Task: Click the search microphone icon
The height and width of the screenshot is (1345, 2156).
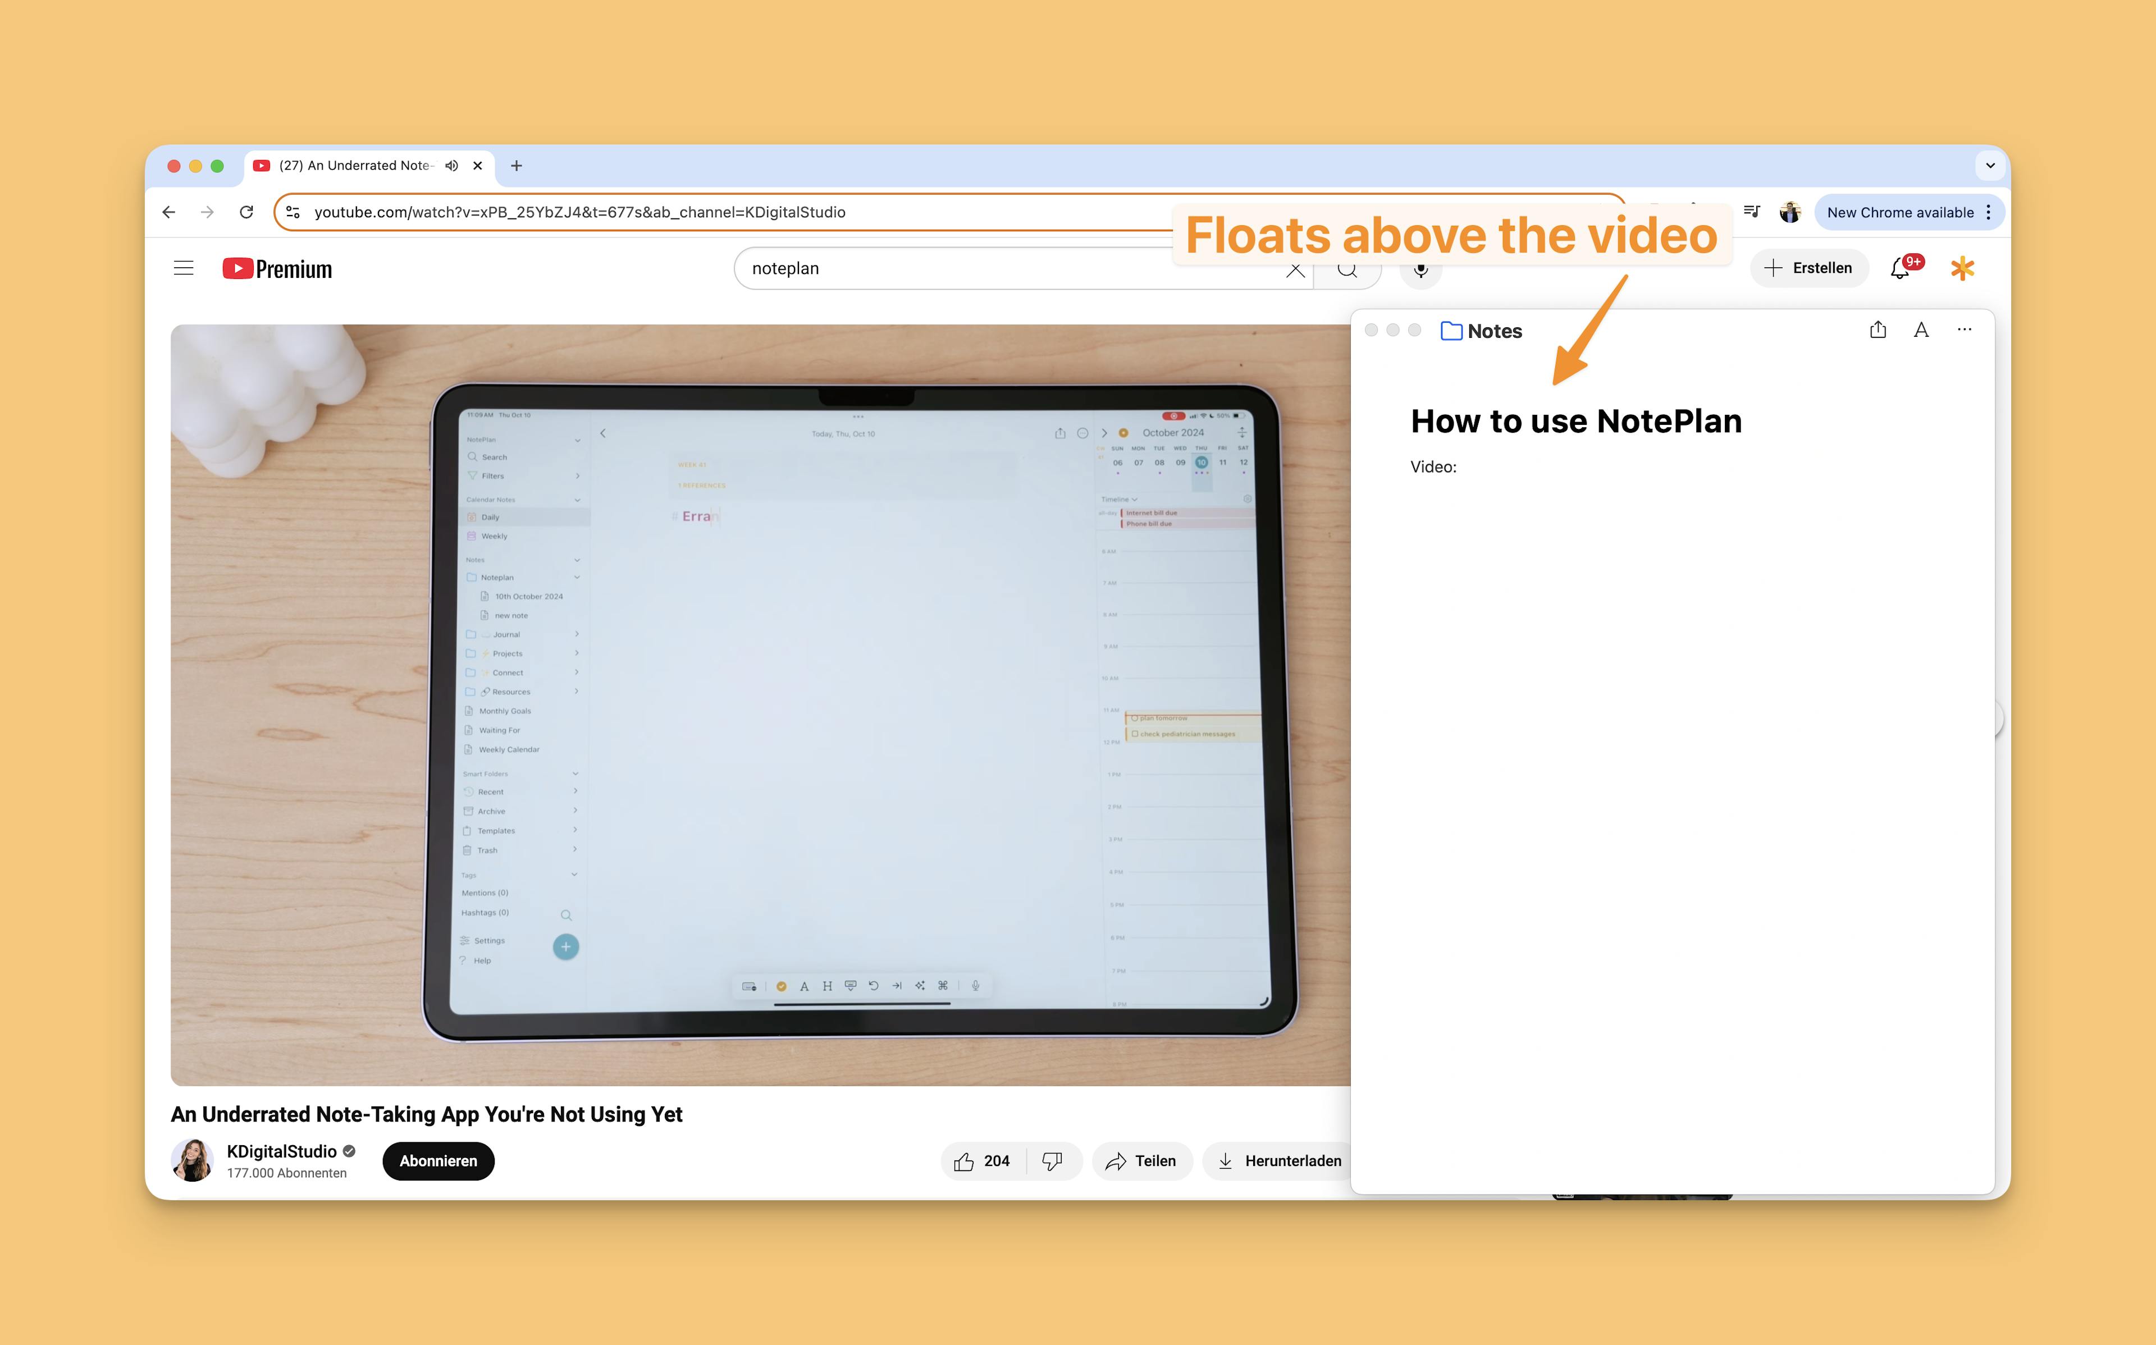Action: coord(1420,268)
